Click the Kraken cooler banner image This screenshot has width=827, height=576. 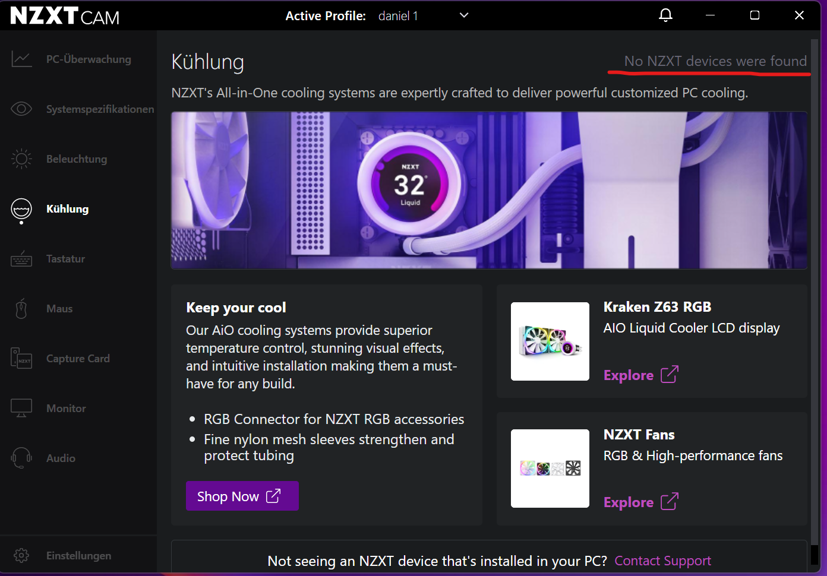pyautogui.click(x=489, y=191)
